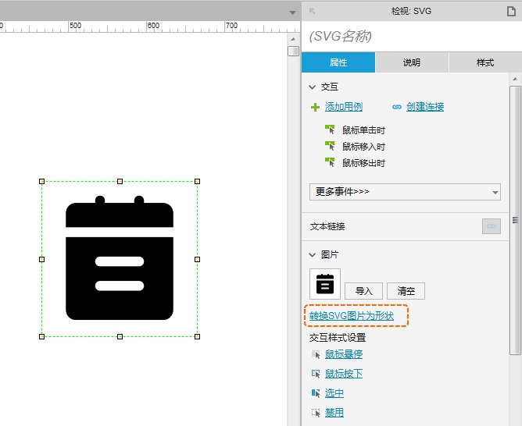Open 鼠标悬停 interaction style

(x=344, y=354)
